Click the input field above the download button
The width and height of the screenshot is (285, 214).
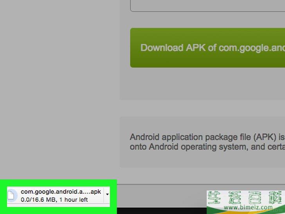click(x=207, y=6)
